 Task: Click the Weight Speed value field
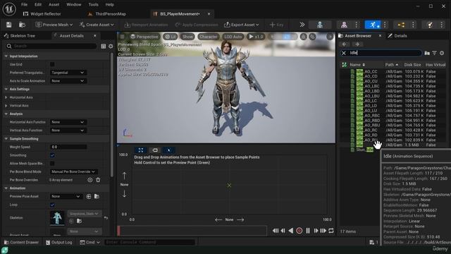point(68,147)
